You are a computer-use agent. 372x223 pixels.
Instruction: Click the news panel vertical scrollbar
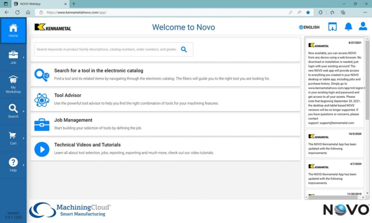(367, 80)
